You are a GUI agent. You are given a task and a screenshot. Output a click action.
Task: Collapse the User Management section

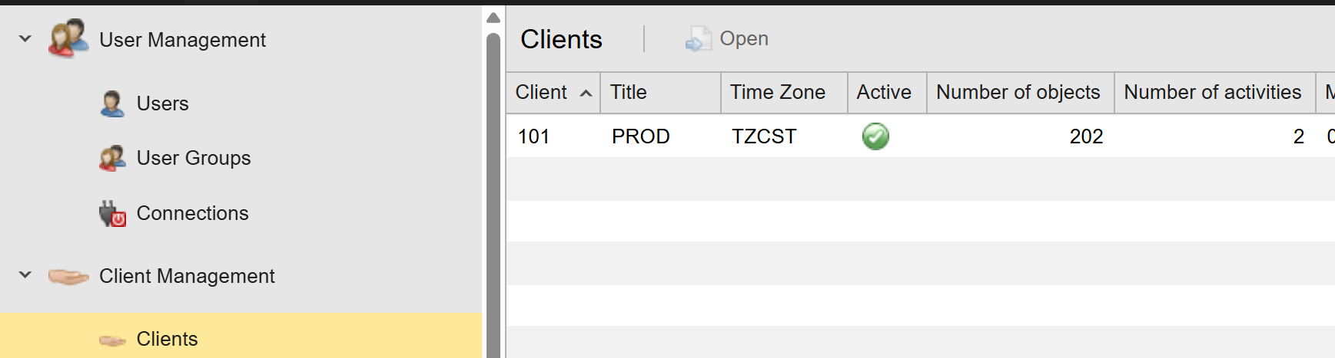click(x=25, y=38)
